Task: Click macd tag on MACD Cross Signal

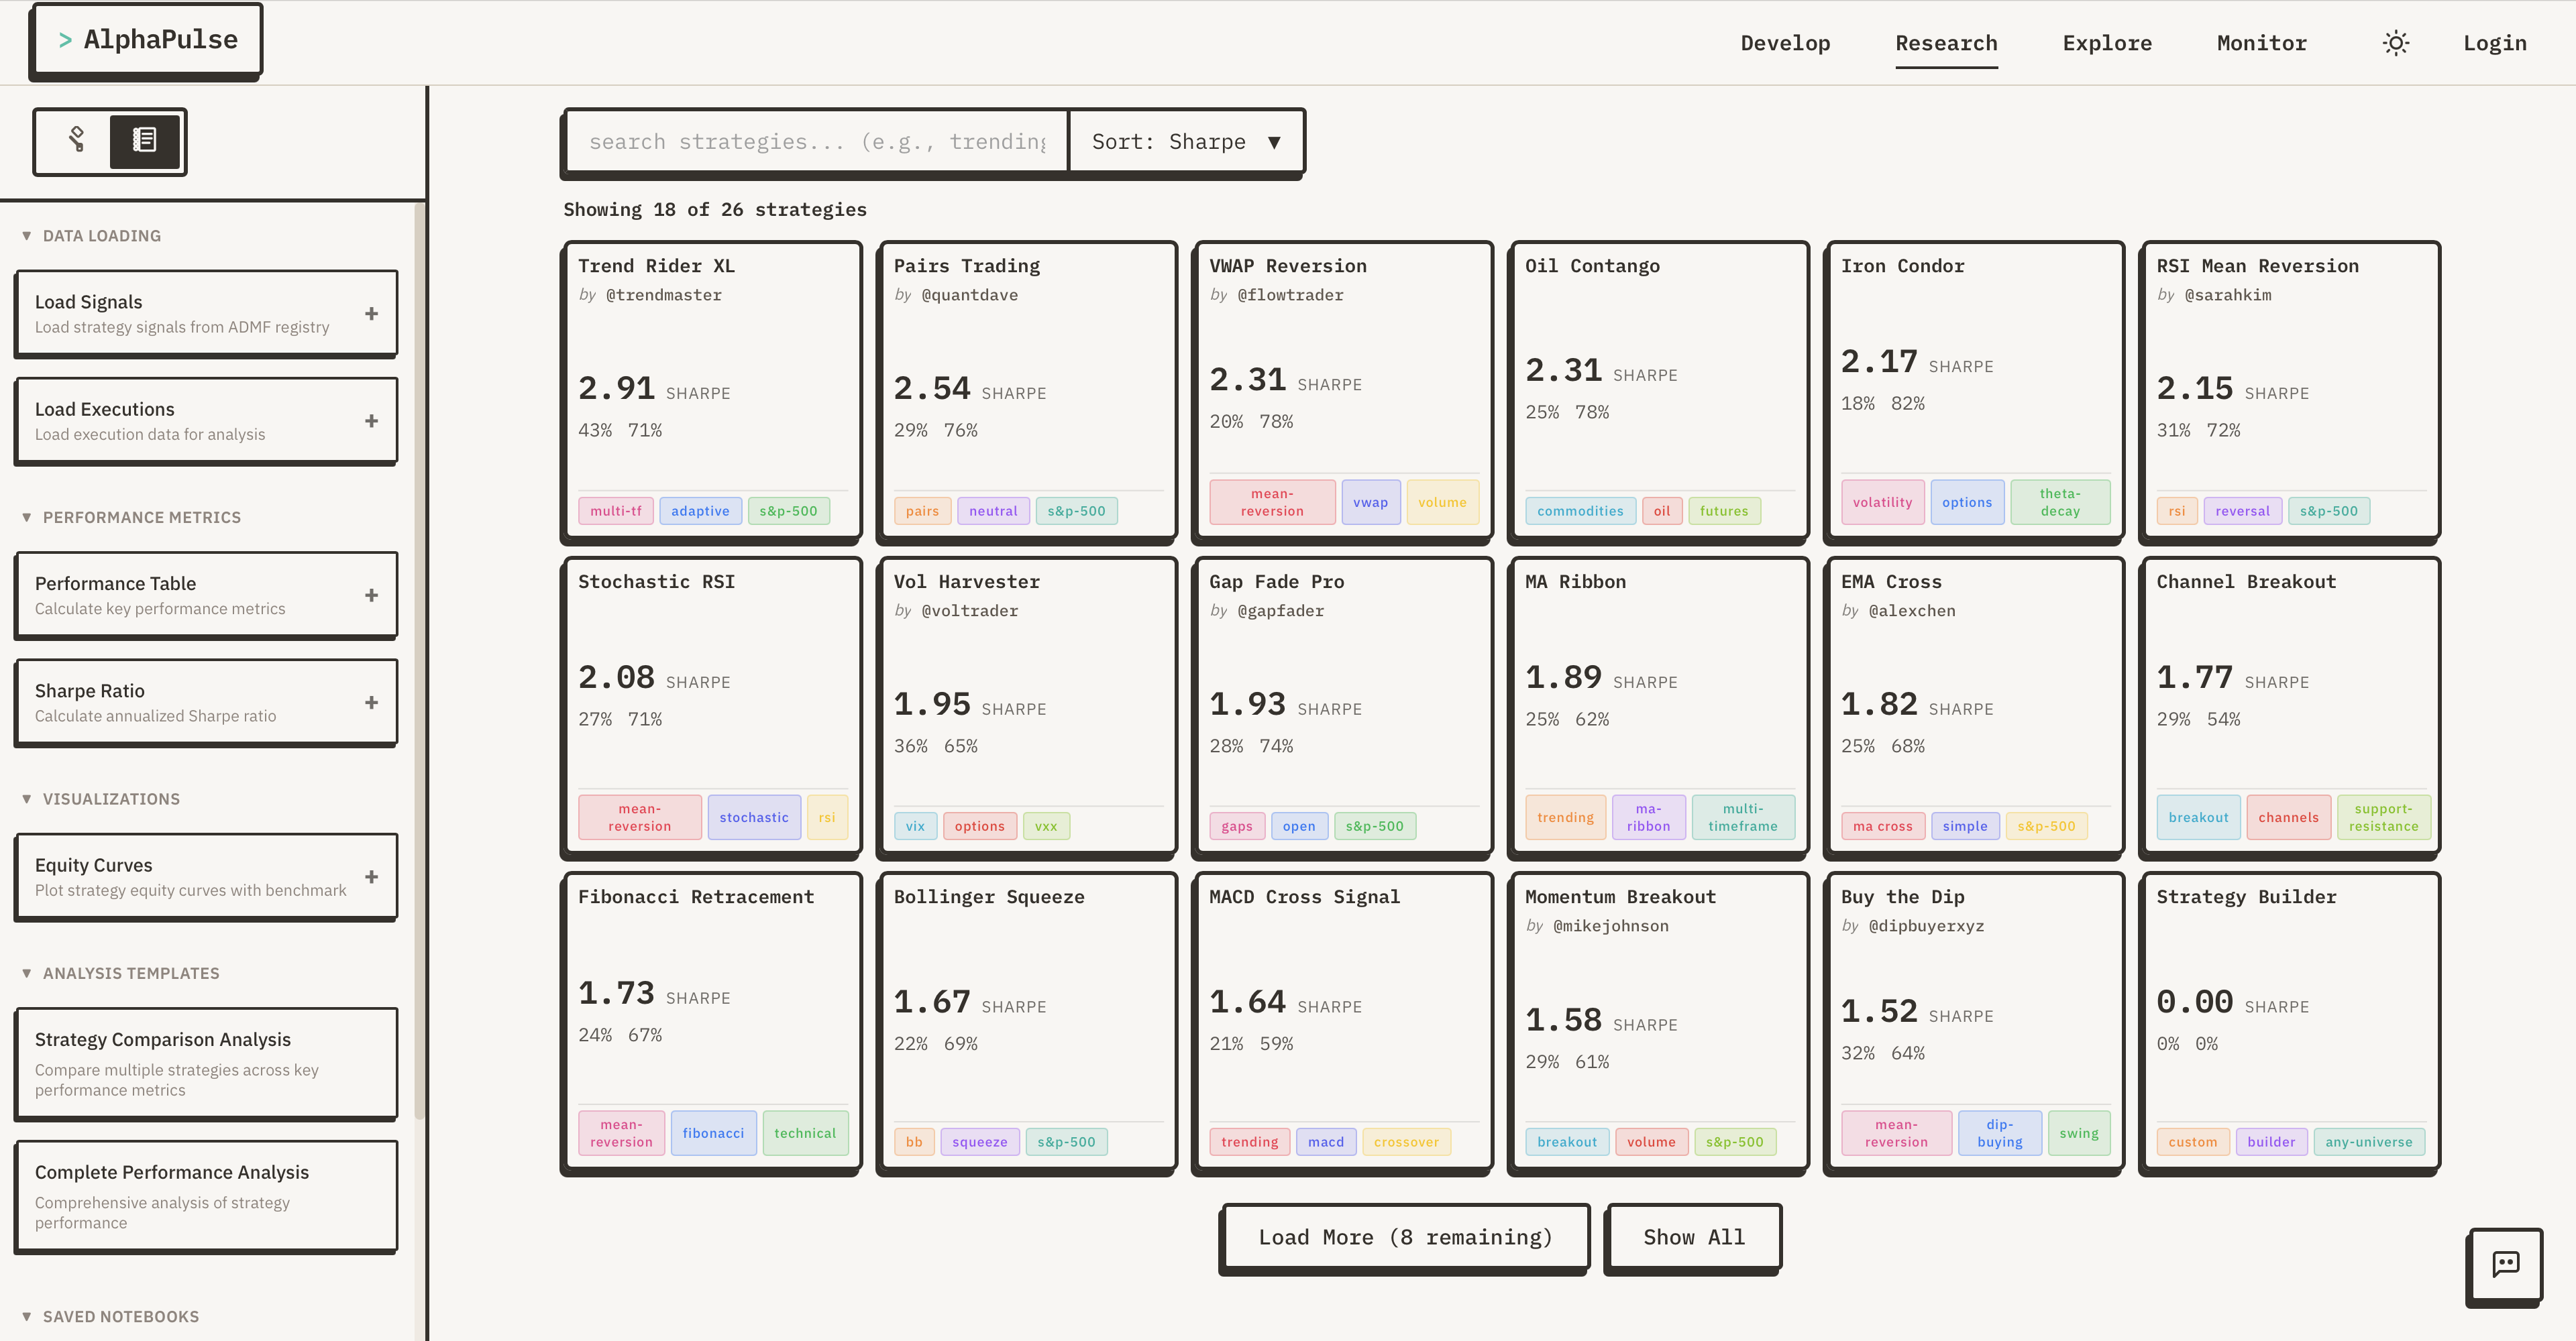Action: (x=1326, y=1142)
